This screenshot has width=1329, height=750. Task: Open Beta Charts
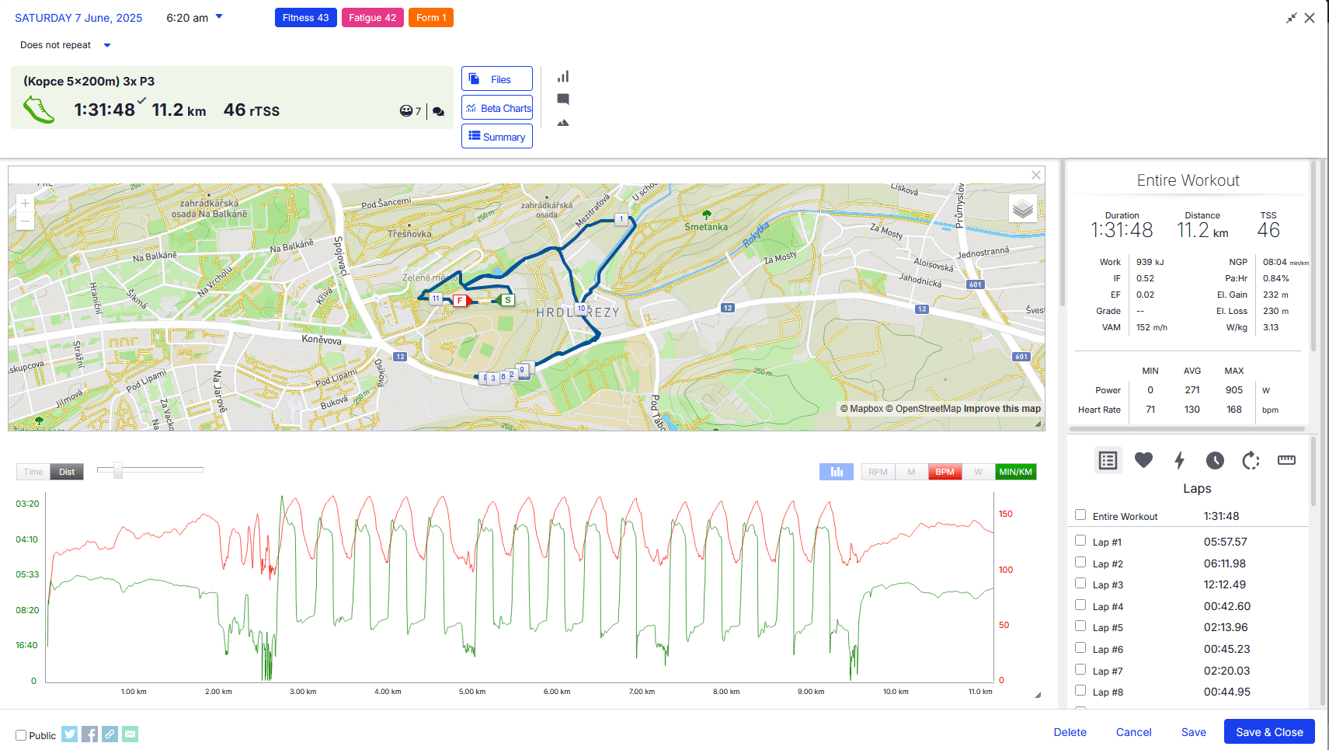pyautogui.click(x=497, y=108)
